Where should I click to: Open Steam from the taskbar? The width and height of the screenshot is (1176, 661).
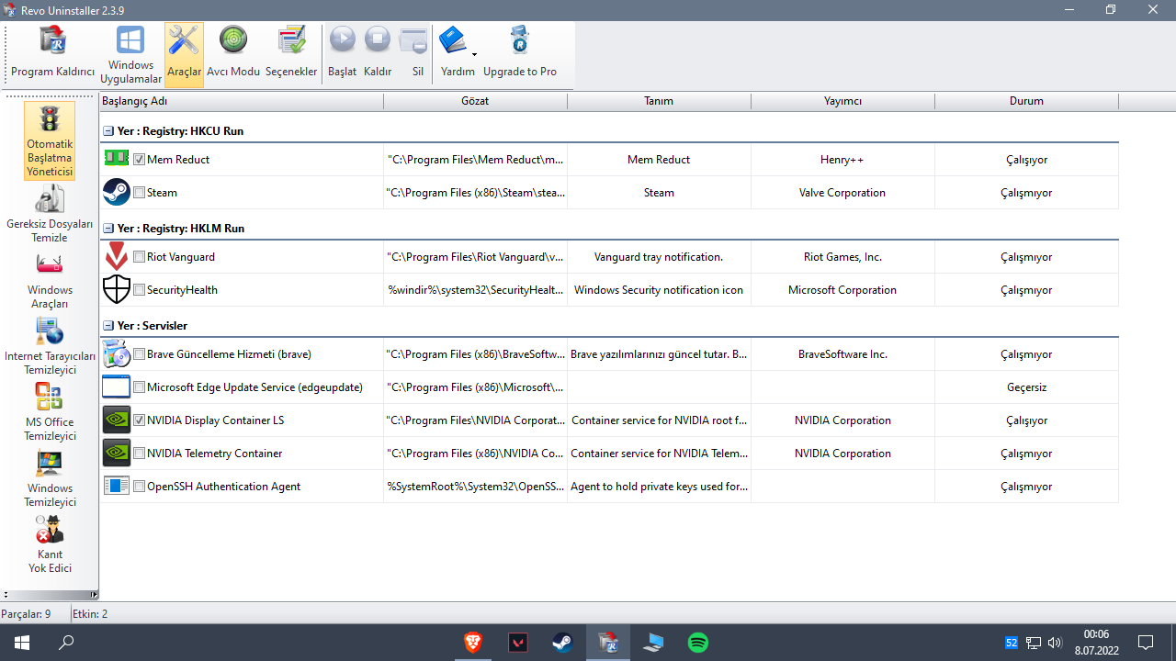tap(562, 643)
